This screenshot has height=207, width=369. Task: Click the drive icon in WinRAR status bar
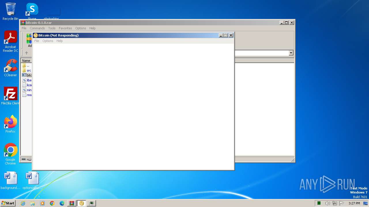pos(24,159)
